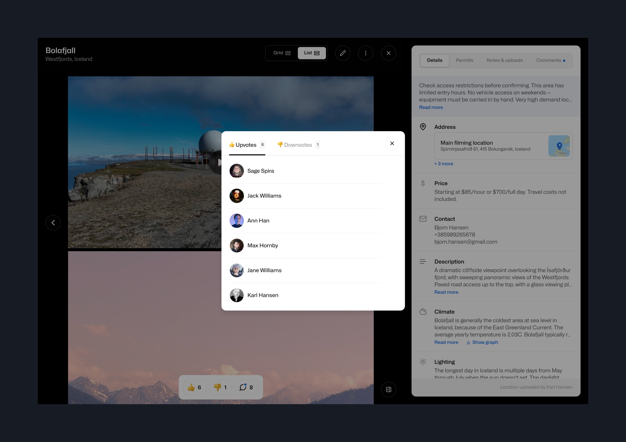Click Sage Spira in upvotes list
The width and height of the screenshot is (626, 442).
point(305,171)
